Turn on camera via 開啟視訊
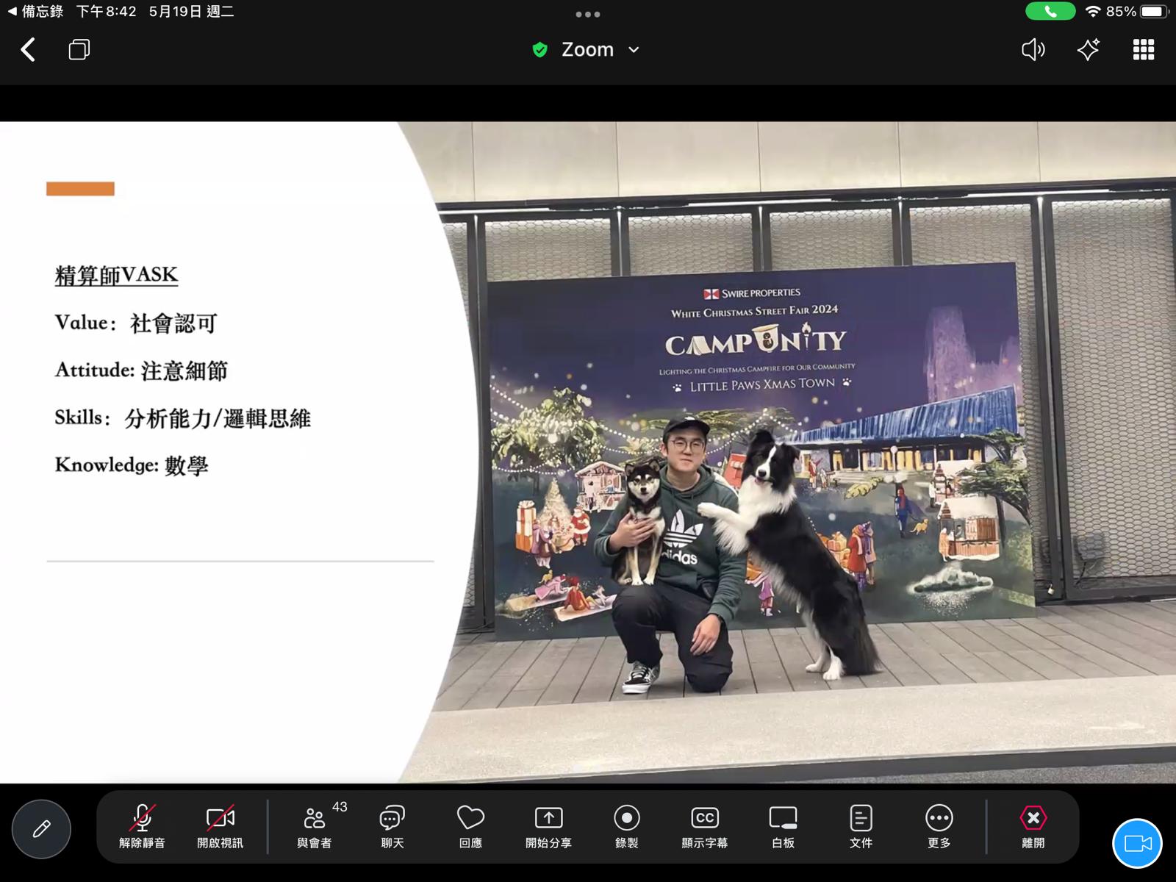The height and width of the screenshot is (882, 1176). pos(220,827)
